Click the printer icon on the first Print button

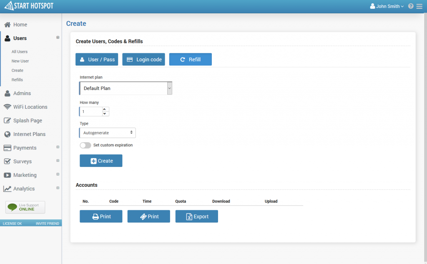coord(95,216)
